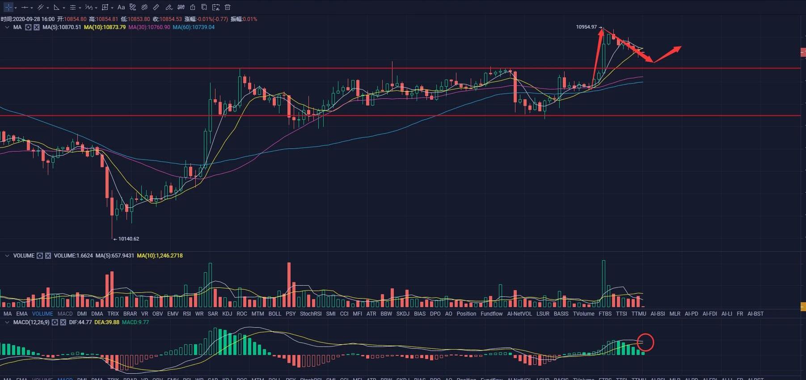The image size is (806, 380).
Task: Collapse the MA indicator legend chevron
Action: 7,27
